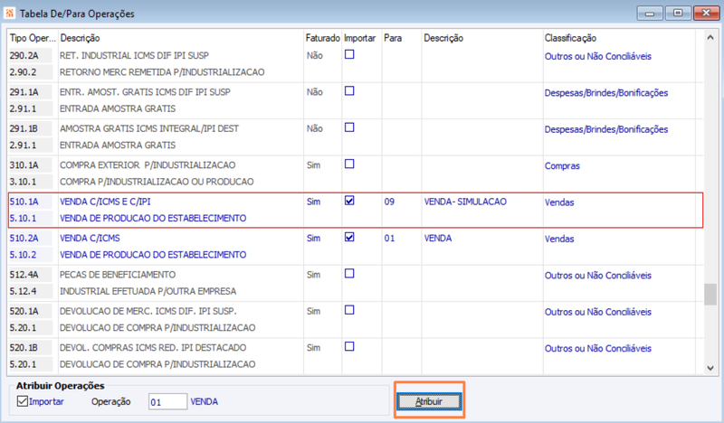724x423 pixels.
Task: Click description ENTR. AMOST. GRATIS ICMS DIF IPI SUSP
Action: pos(145,92)
